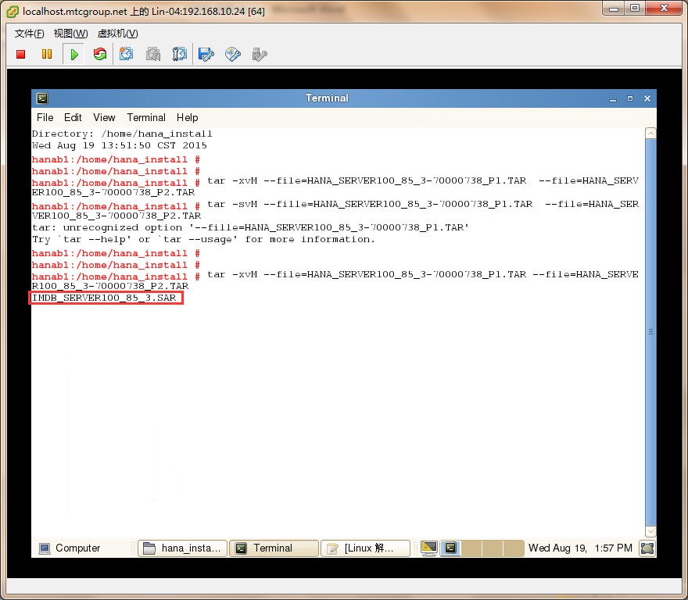Click the Wed Aug 19 13:51:50 CST line
The image size is (688, 600).
(x=120, y=145)
